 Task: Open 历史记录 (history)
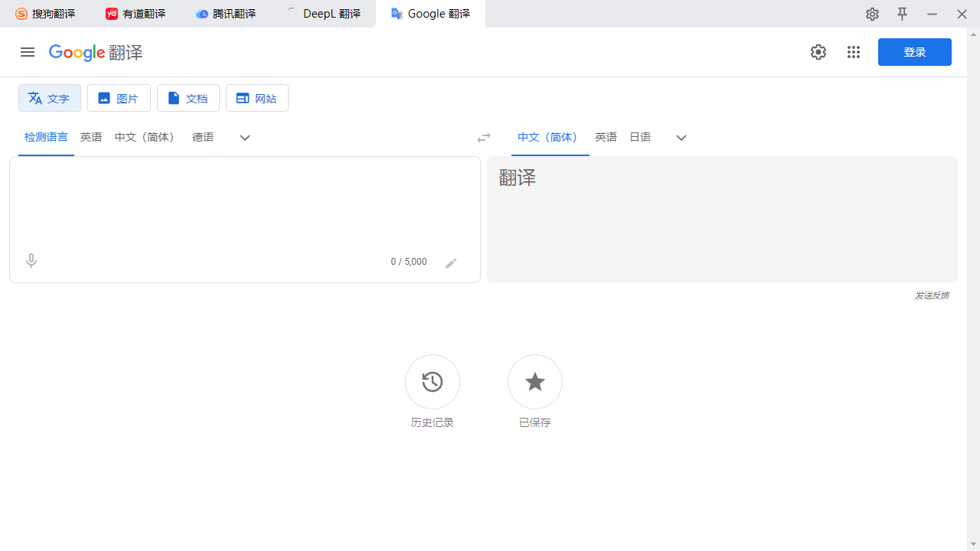[432, 382]
